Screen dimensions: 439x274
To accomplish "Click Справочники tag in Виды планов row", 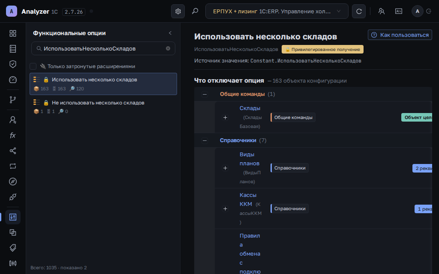I will [x=290, y=168].
